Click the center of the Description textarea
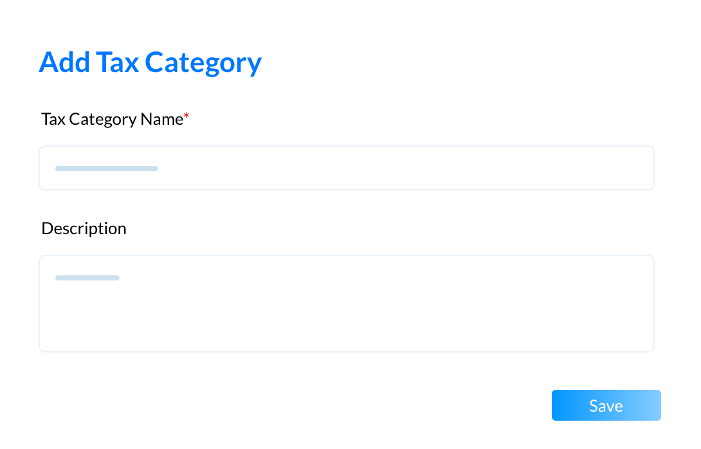 (347, 304)
